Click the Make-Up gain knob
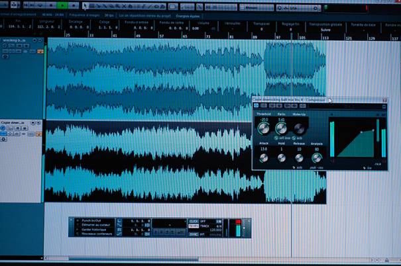 tap(300, 128)
